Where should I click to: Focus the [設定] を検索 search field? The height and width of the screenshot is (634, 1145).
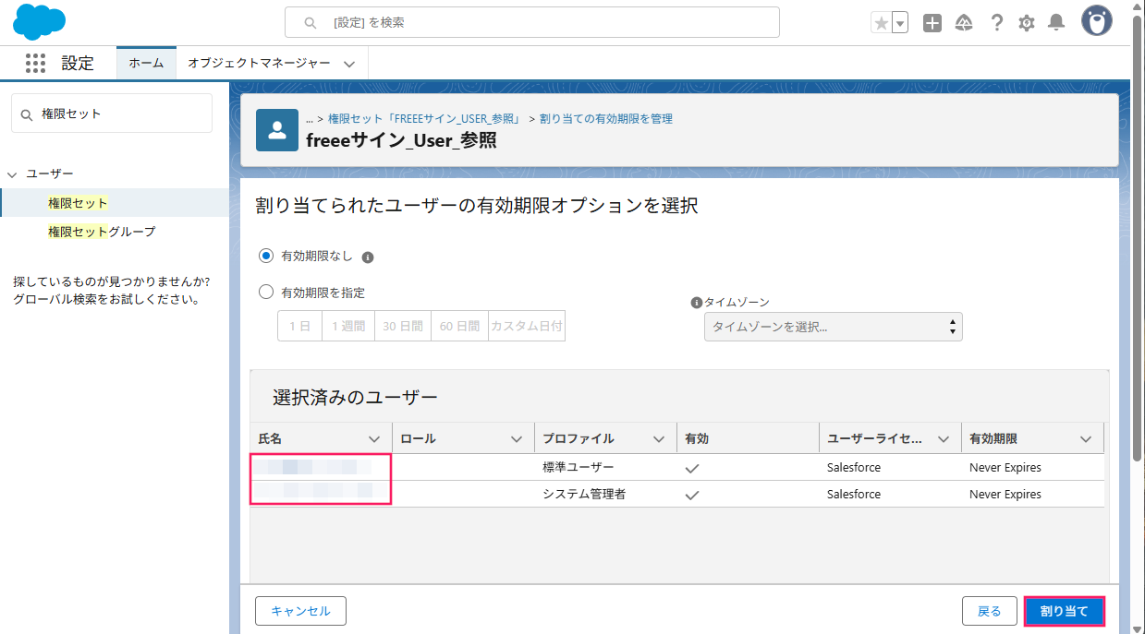532,22
